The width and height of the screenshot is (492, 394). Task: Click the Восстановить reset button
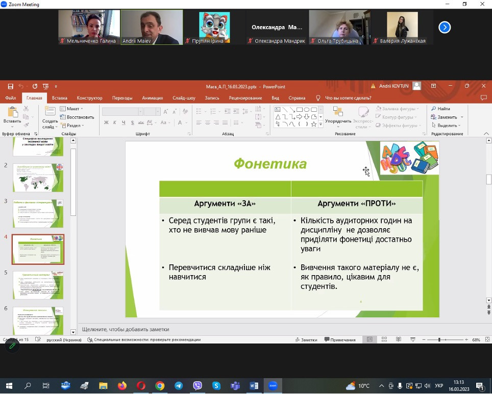point(77,117)
